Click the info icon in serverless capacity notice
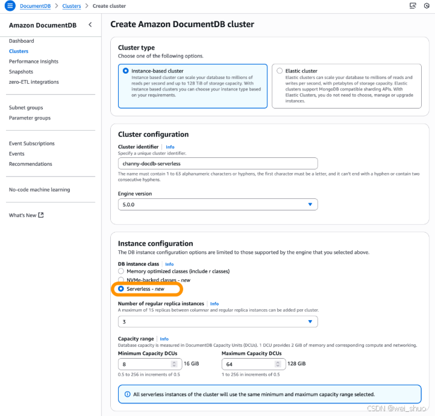The height and width of the screenshot is (416, 435). (x=127, y=394)
